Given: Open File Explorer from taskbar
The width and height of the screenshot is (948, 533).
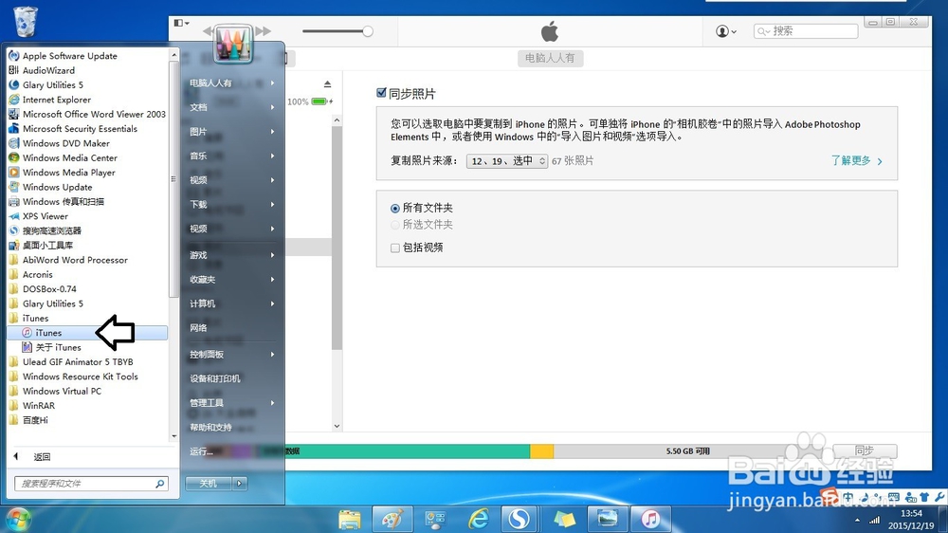Looking at the screenshot, I should pos(350,519).
